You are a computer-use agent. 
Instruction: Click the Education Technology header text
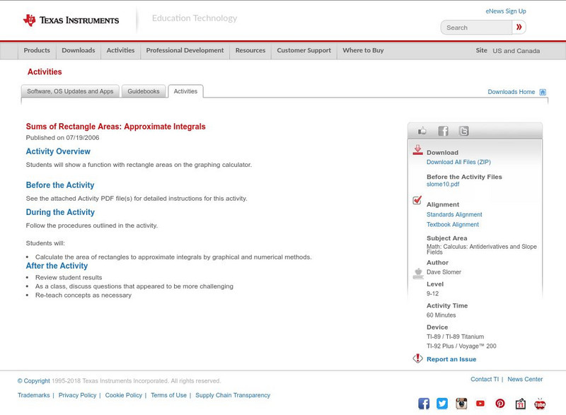point(195,18)
